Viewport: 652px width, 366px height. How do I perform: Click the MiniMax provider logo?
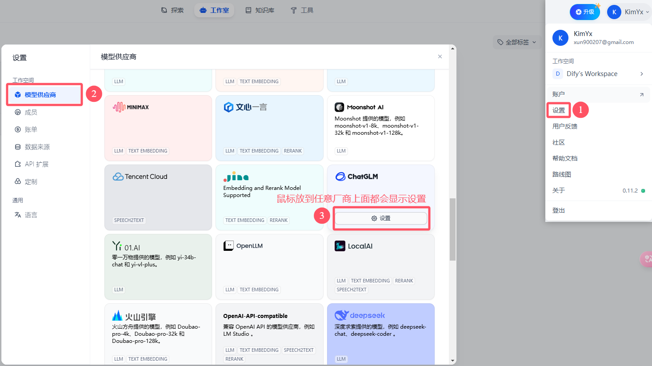(131, 107)
